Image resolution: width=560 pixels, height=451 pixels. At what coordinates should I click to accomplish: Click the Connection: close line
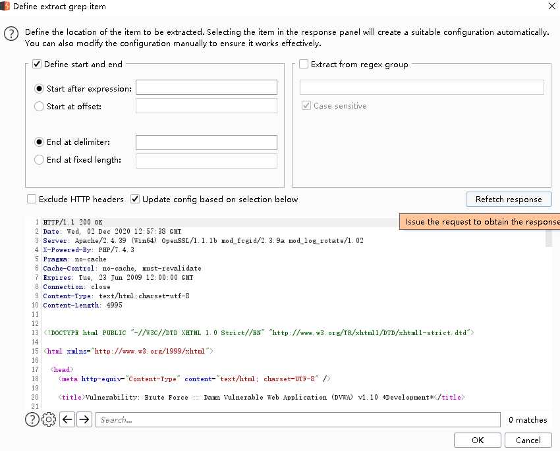[x=77, y=287]
